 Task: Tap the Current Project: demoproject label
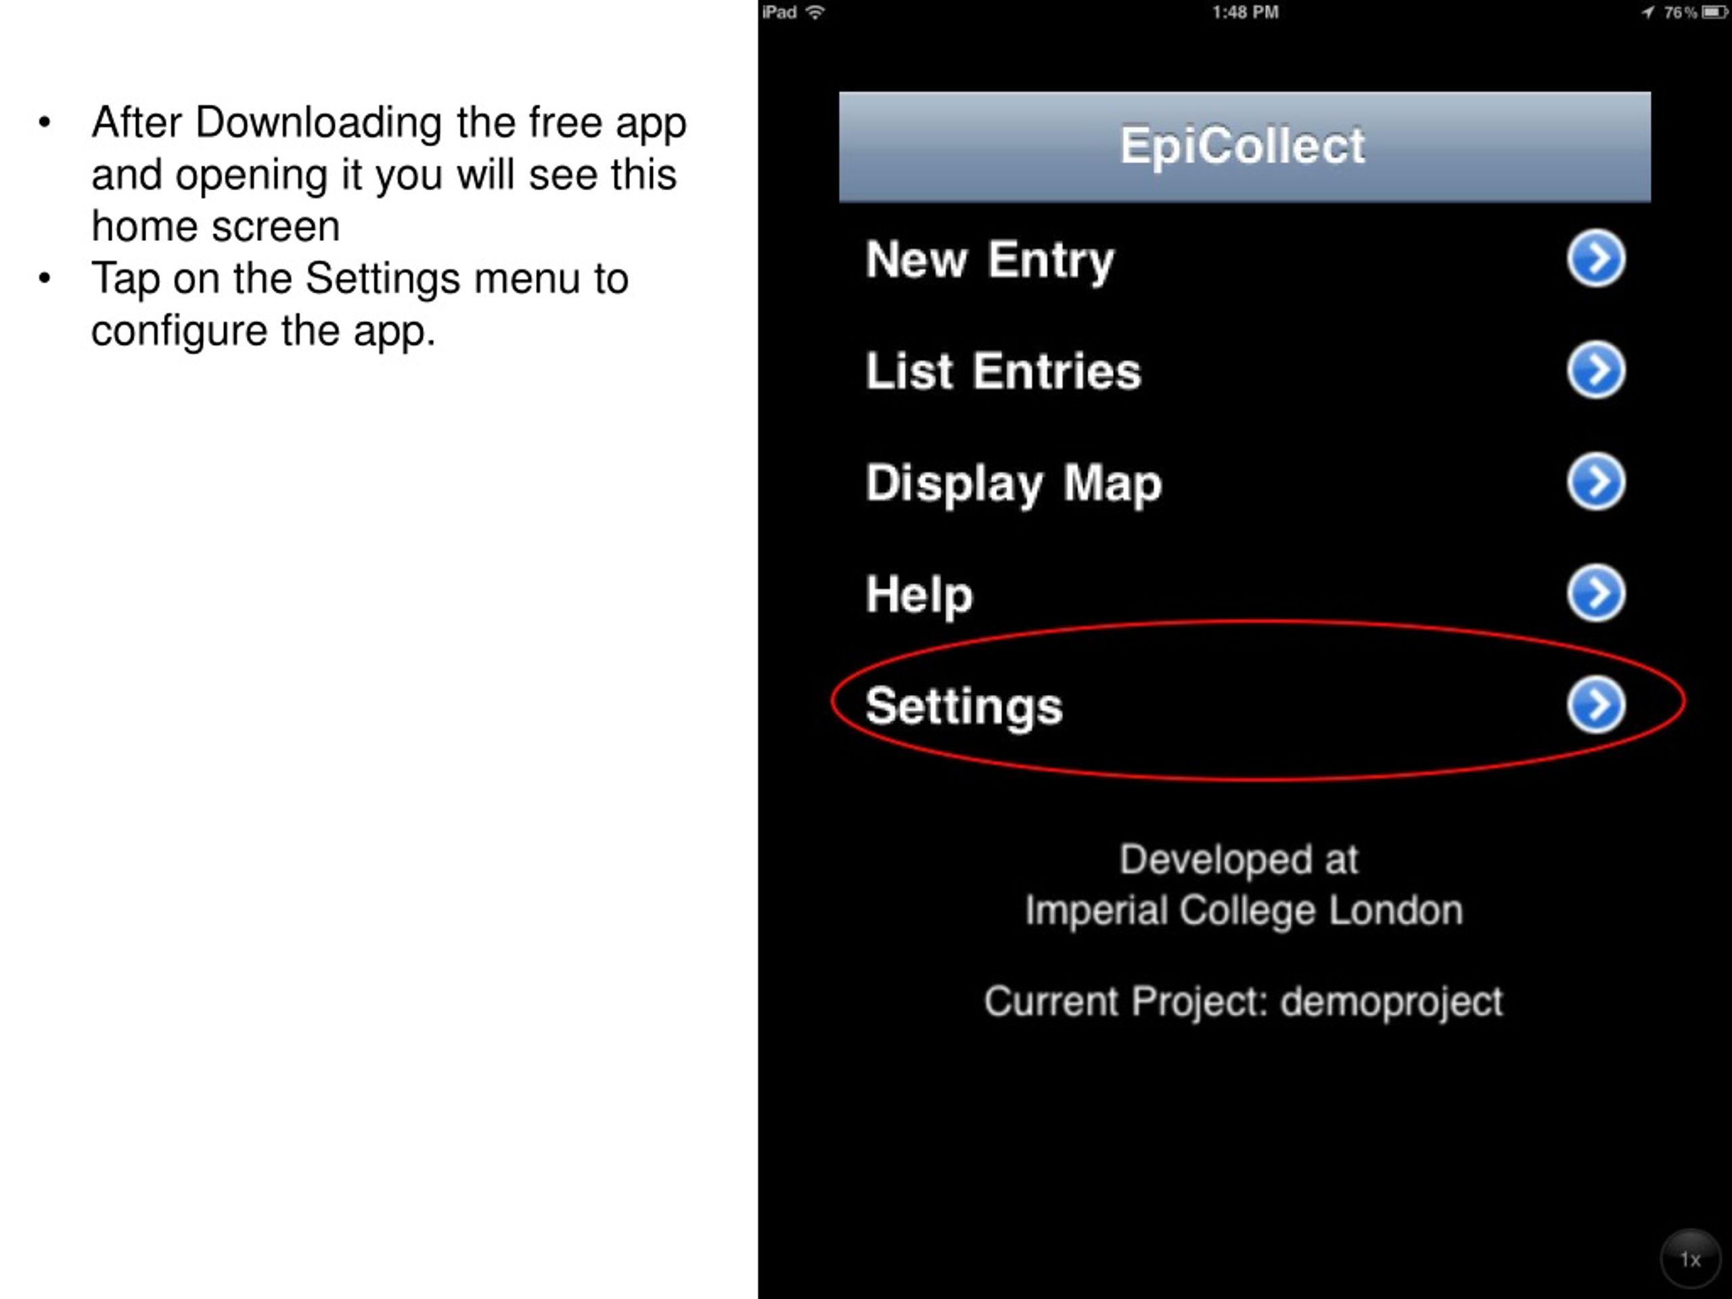point(1244,1002)
